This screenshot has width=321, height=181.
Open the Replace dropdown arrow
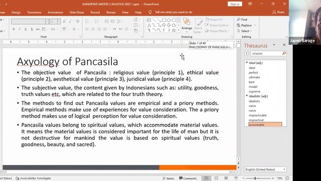[255, 25]
